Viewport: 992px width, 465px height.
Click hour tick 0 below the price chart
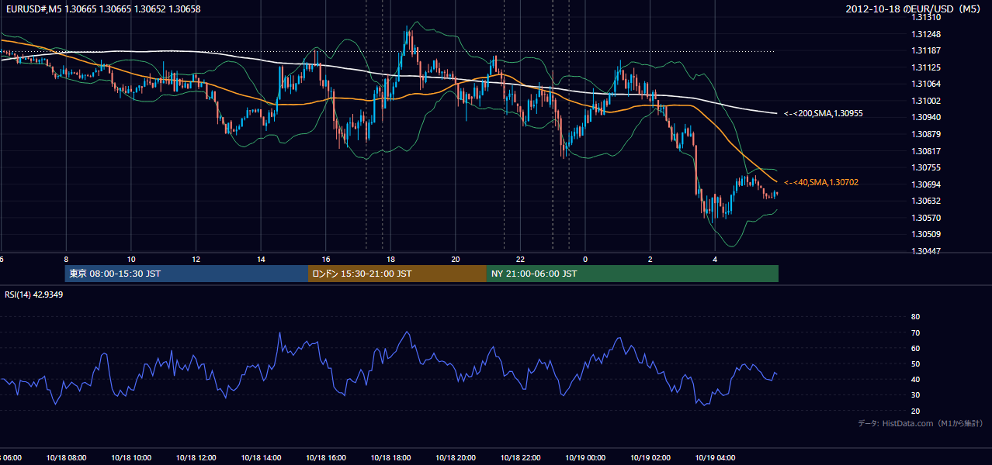tap(585, 259)
